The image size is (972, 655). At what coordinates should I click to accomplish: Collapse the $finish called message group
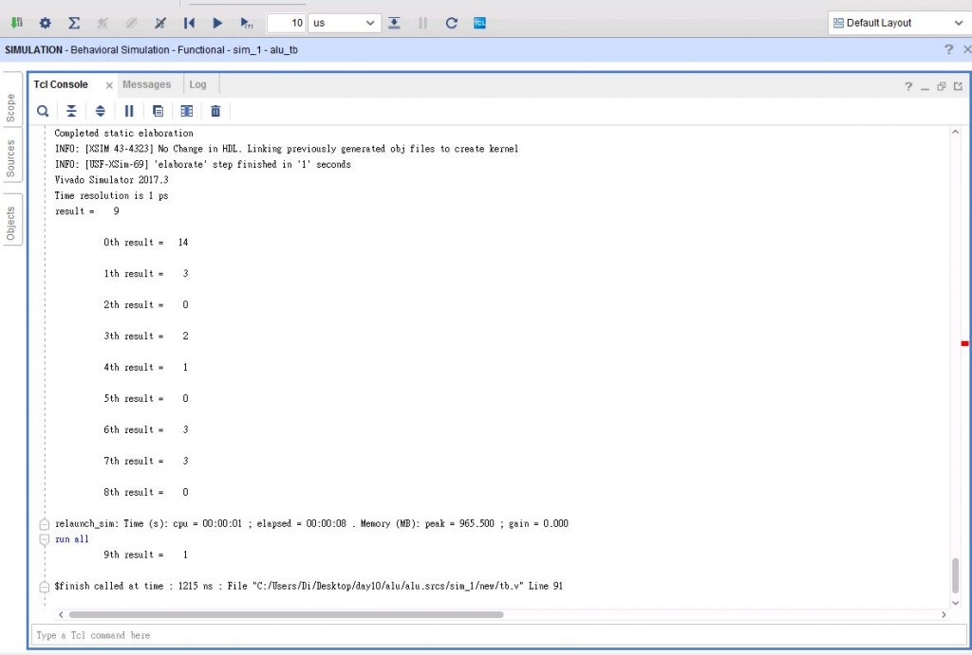[44, 587]
